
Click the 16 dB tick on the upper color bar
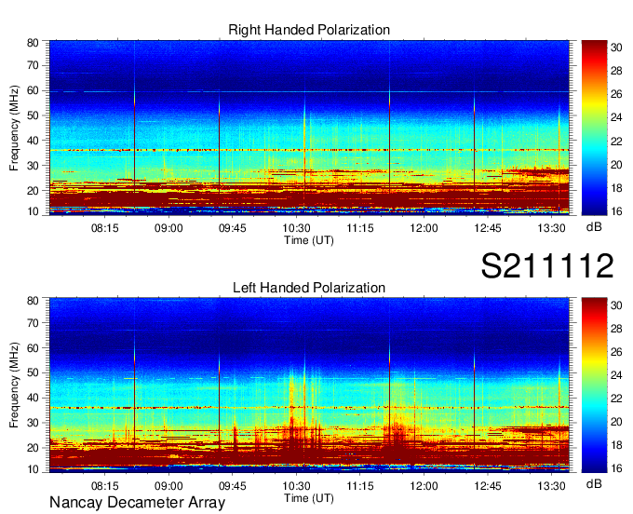coord(616,210)
